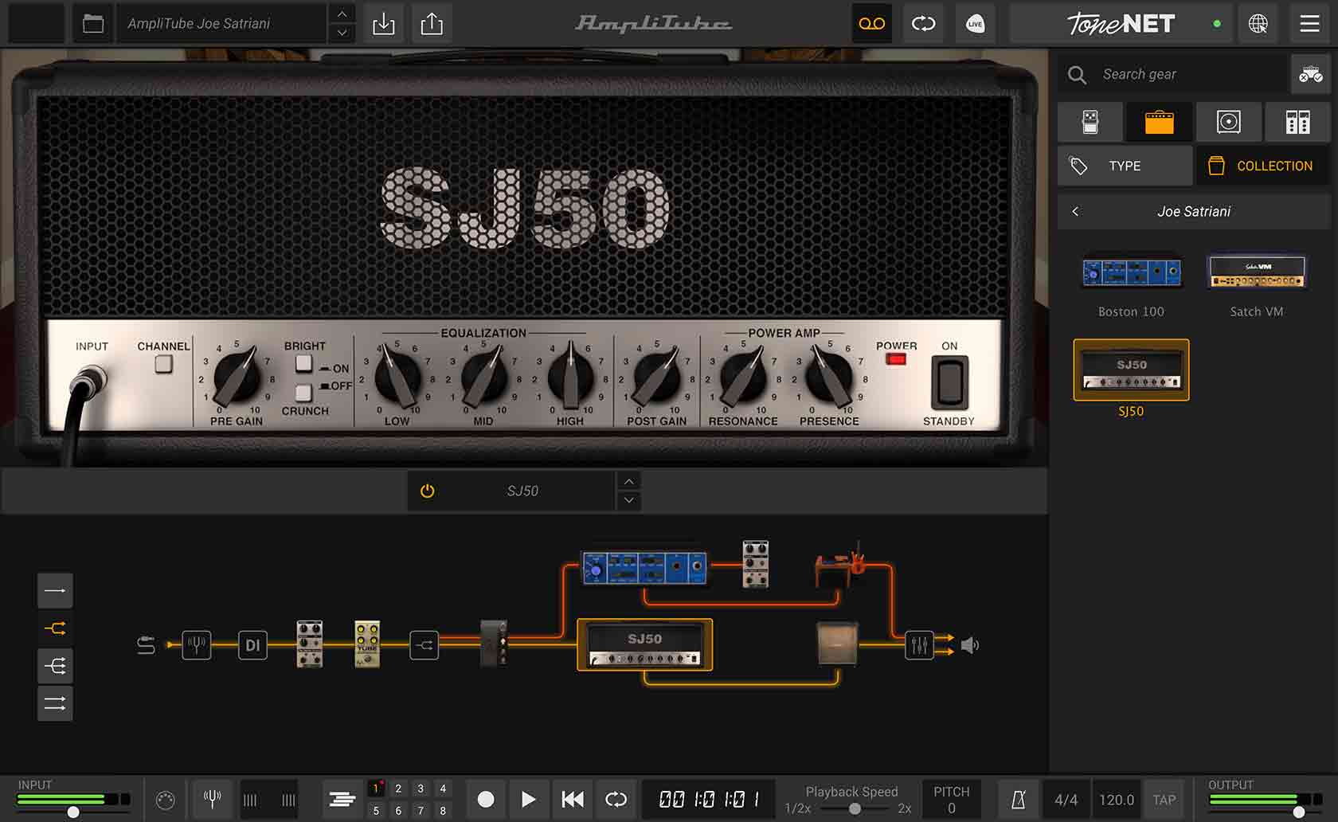
Task: Select the amplifier gear category
Action: point(1160,122)
